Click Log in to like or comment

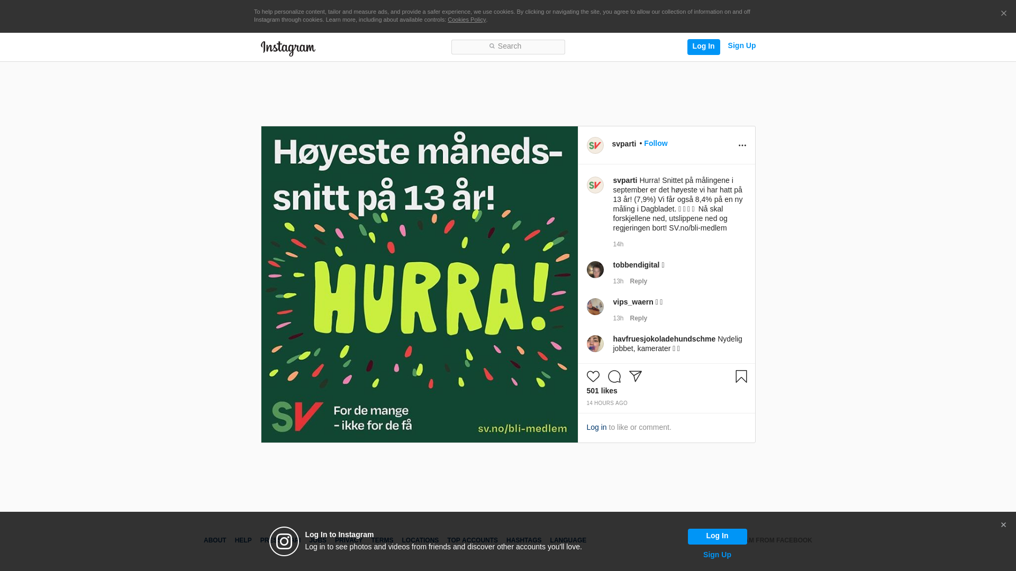(x=596, y=427)
